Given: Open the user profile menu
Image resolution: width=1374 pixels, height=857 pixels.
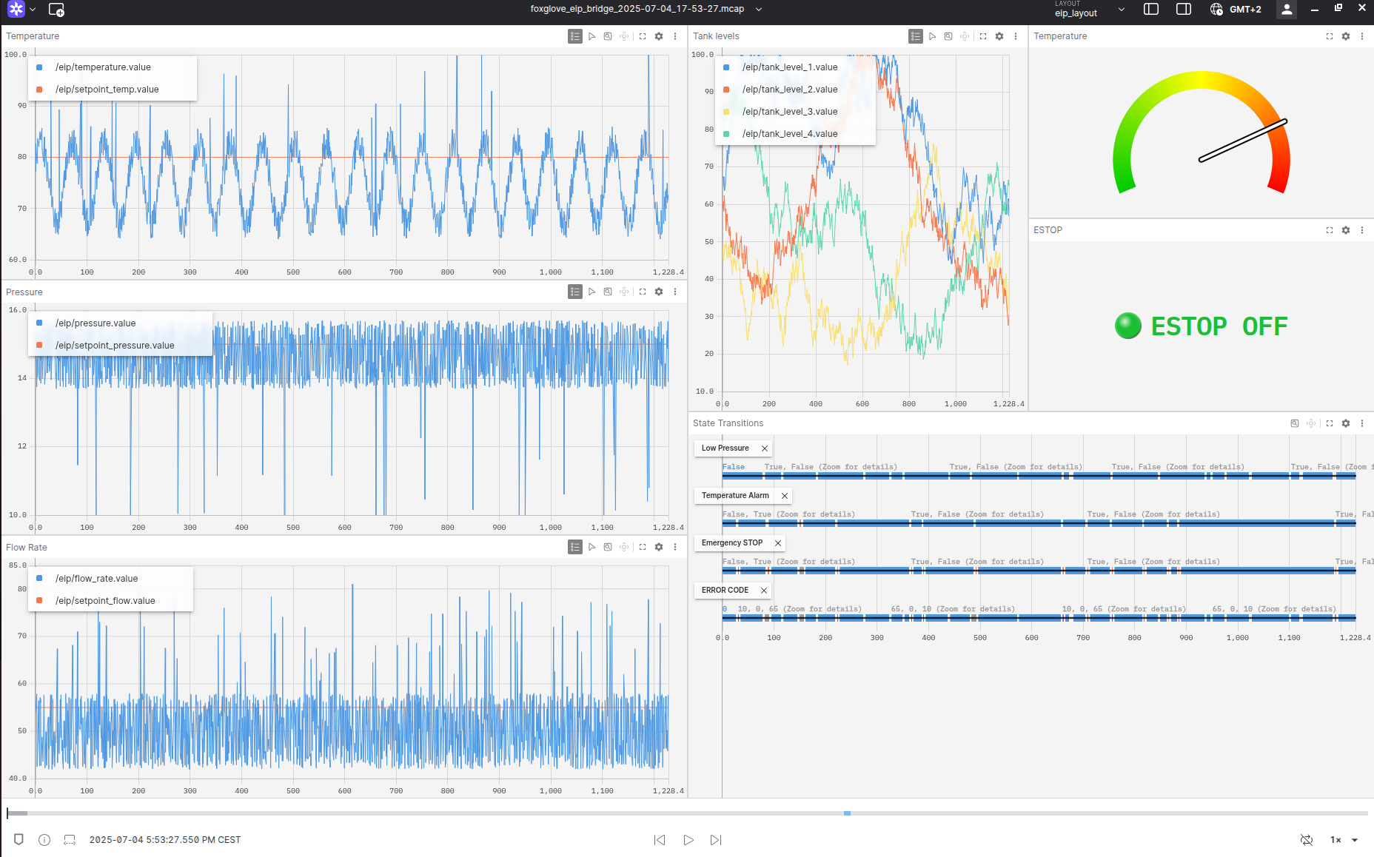Looking at the screenshot, I should 1287,10.
